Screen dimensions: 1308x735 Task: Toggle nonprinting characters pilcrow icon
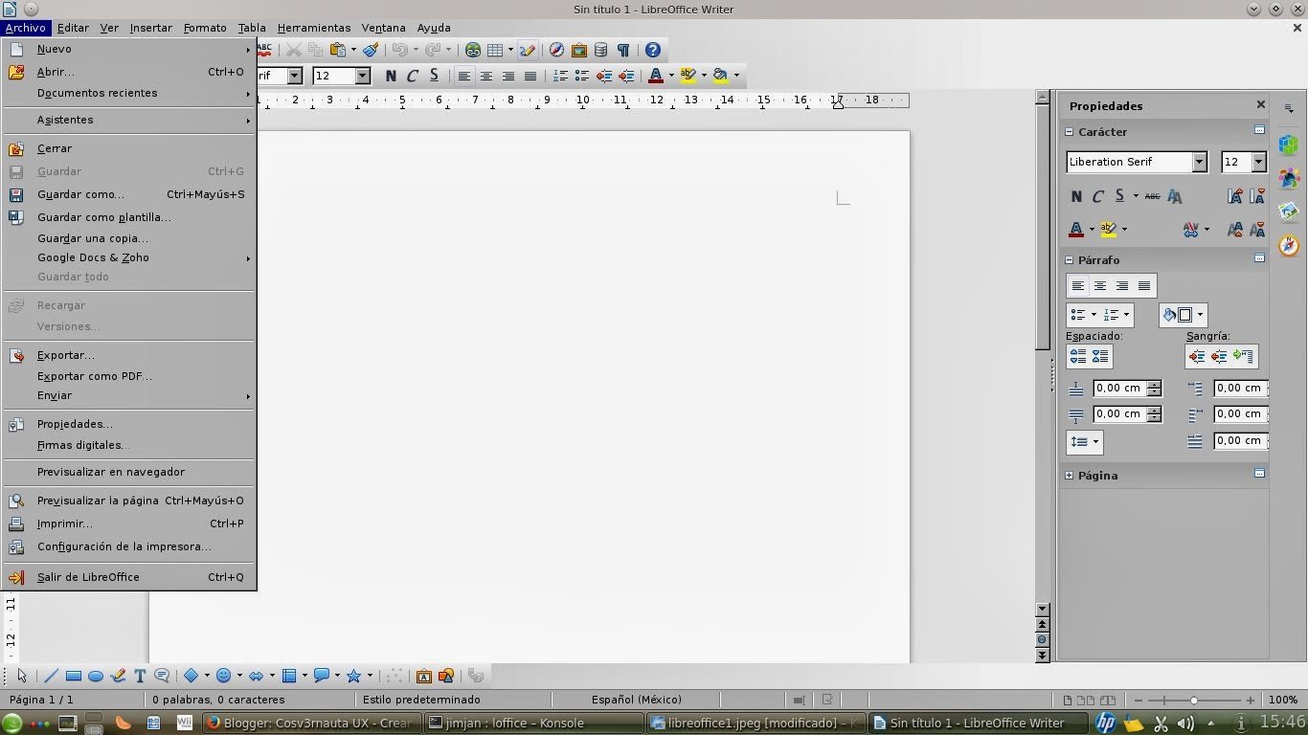click(623, 50)
